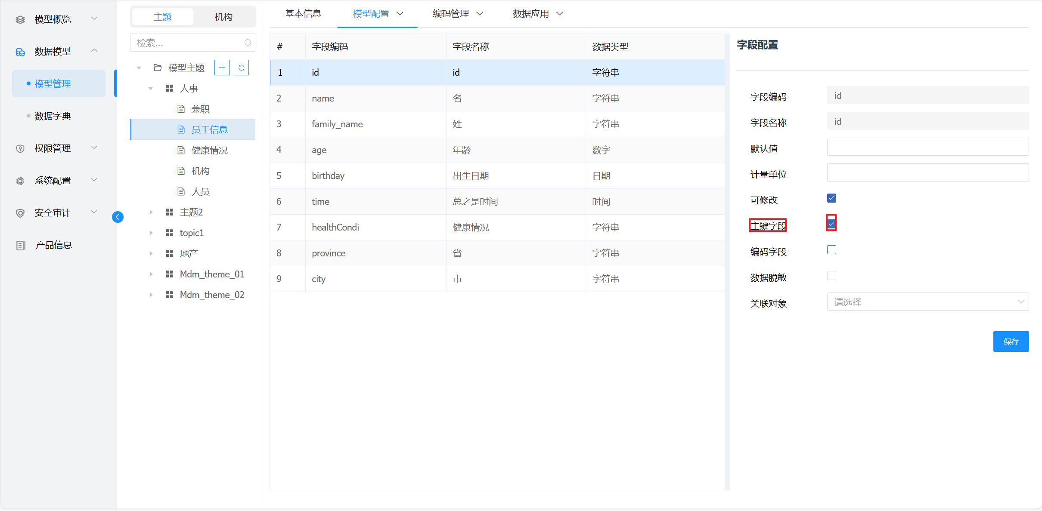Open the 关联对象 dropdown
1042x511 pixels.
(x=927, y=302)
